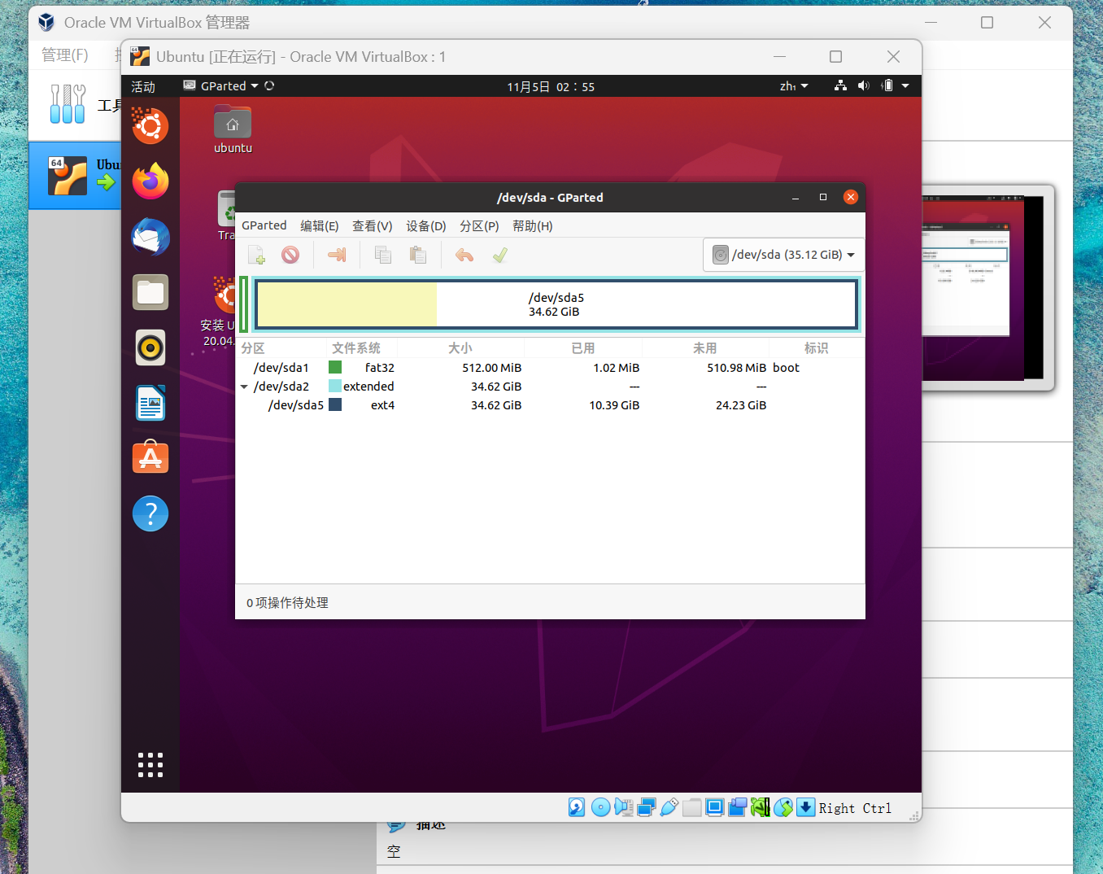Click 活动 Activities in Ubuntu top bar
1103x874 pixels.
point(143,86)
